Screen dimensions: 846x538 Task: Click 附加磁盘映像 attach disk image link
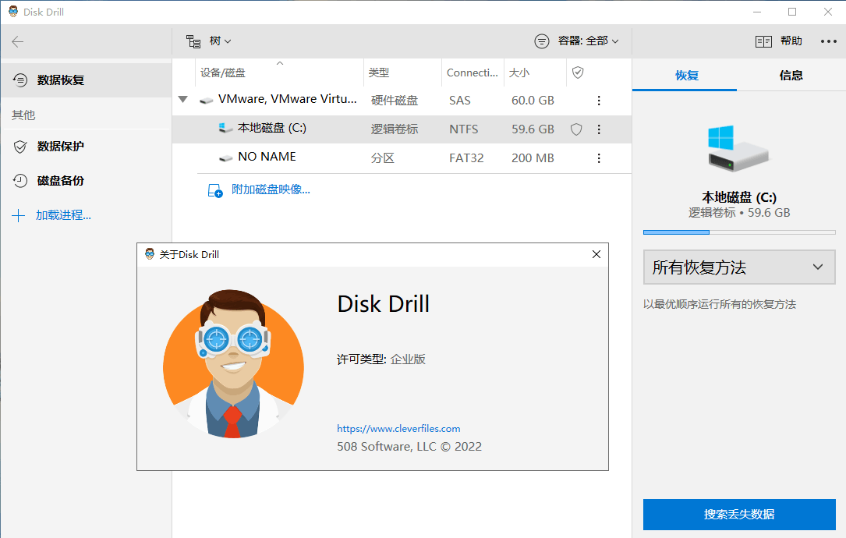[x=271, y=189]
